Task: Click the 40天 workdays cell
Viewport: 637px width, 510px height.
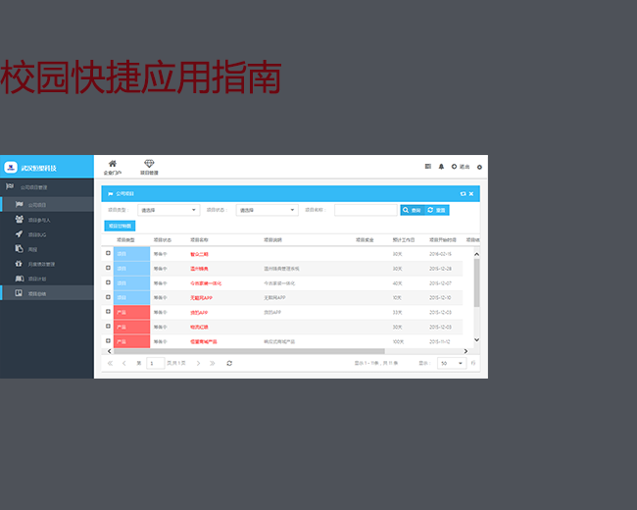Action: click(x=397, y=283)
